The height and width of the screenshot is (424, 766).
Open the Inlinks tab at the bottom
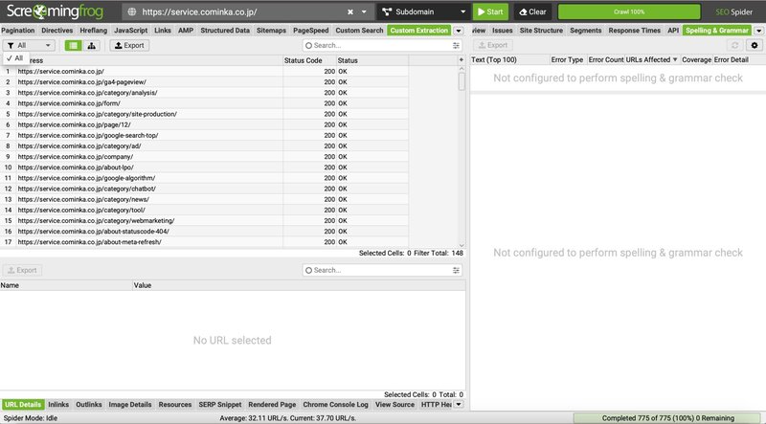click(x=58, y=405)
